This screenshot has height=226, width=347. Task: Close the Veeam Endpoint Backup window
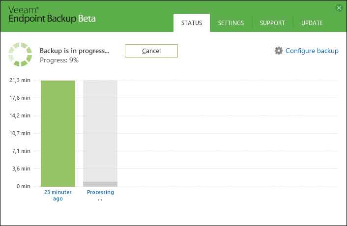coord(339,8)
